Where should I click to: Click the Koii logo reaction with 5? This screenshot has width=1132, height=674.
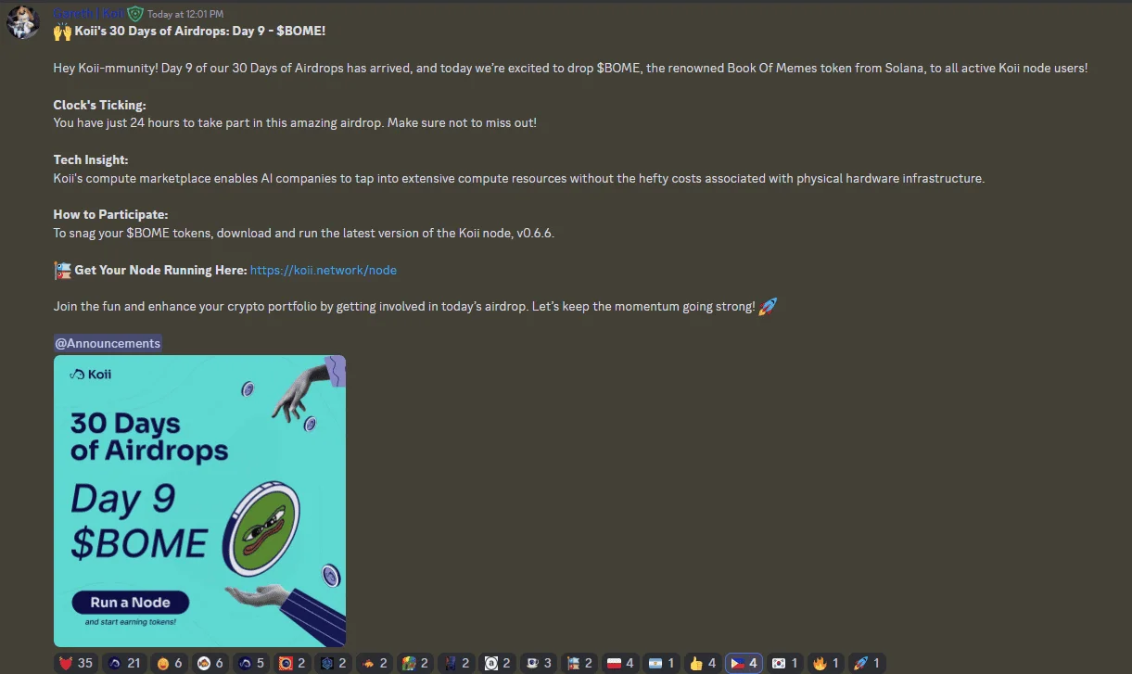(x=251, y=663)
